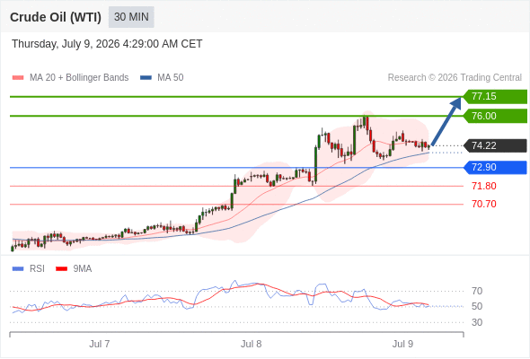Click the Crude Oil (WTI) chart title
Image resolution: width=530 pixels, height=359 pixels.
(x=56, y=17)
